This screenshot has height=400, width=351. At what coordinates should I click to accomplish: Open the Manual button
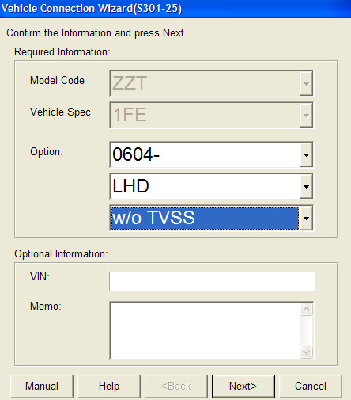42,387
